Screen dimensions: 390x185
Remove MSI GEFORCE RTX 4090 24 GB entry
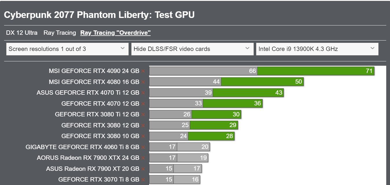coord(143,71)
